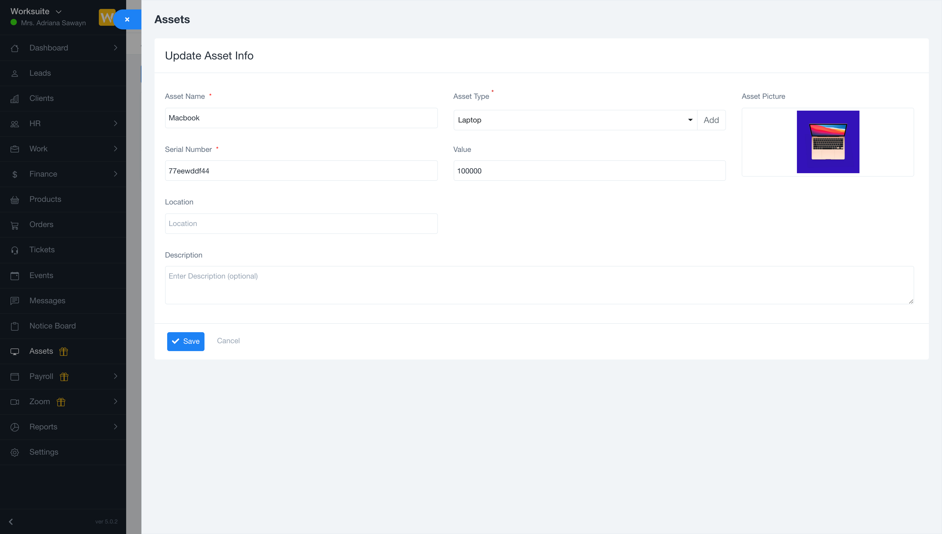Click the Orders shopping cart icon
The image size is (942, 534).
15,225
